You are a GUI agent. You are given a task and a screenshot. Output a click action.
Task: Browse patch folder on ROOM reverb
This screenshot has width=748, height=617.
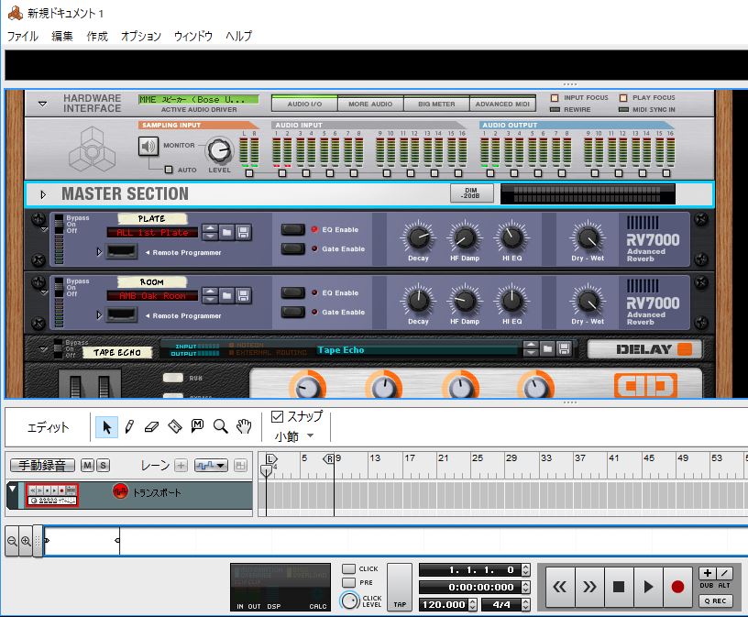[227, 295]
